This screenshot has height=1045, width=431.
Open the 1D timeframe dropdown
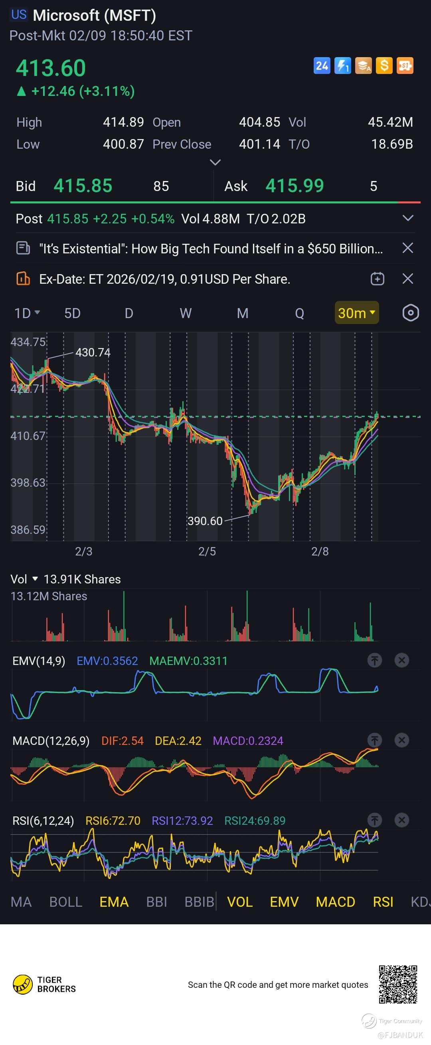pyautogui.click(x=27, y=313)
